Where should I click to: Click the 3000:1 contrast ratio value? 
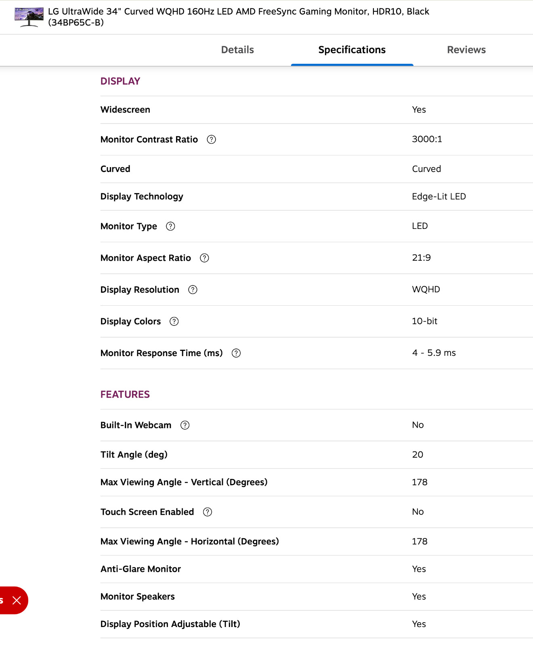pyautogui.click(x=427, y=139)
